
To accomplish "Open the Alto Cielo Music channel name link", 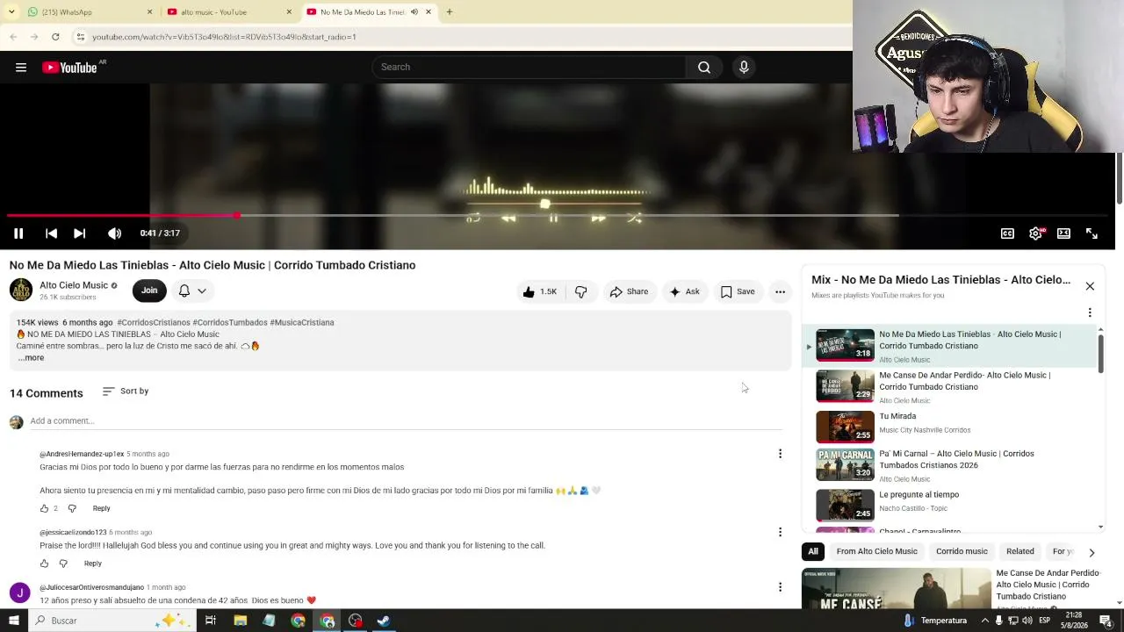I will tap(74, 285).
